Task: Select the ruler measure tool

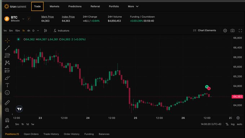Action: 7,102
